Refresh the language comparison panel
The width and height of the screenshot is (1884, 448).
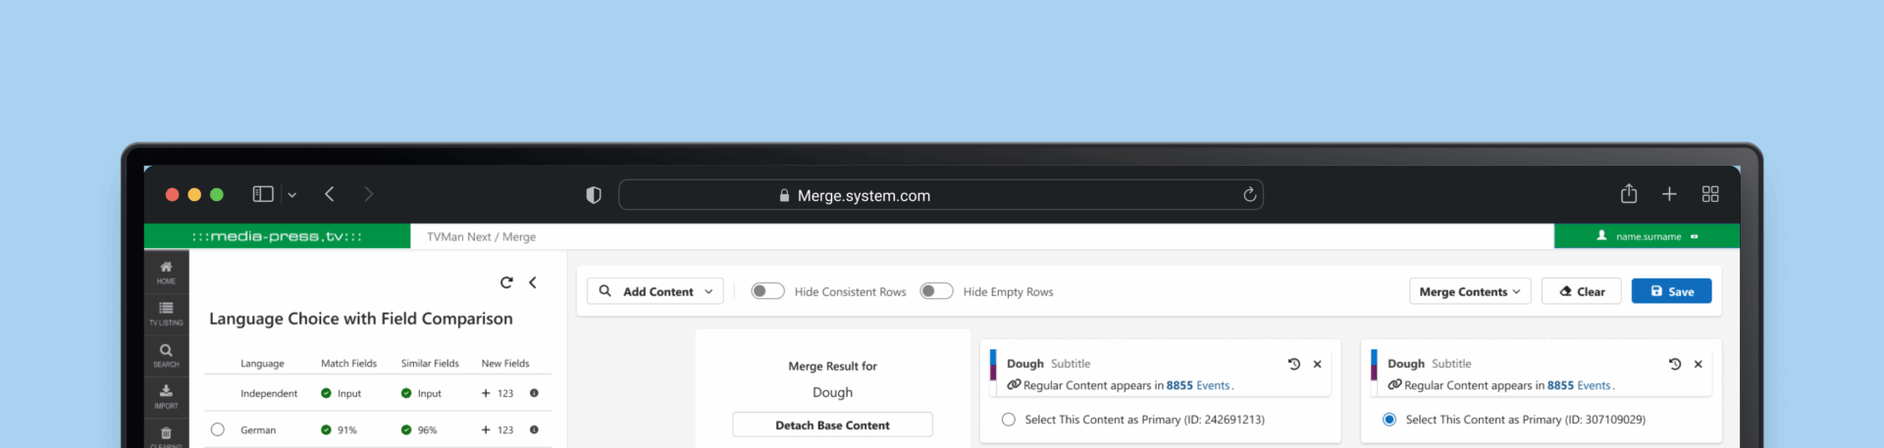(x=506, y=282)
